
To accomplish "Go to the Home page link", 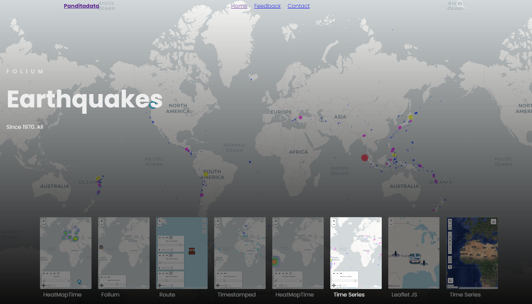I will pos(239,6).
